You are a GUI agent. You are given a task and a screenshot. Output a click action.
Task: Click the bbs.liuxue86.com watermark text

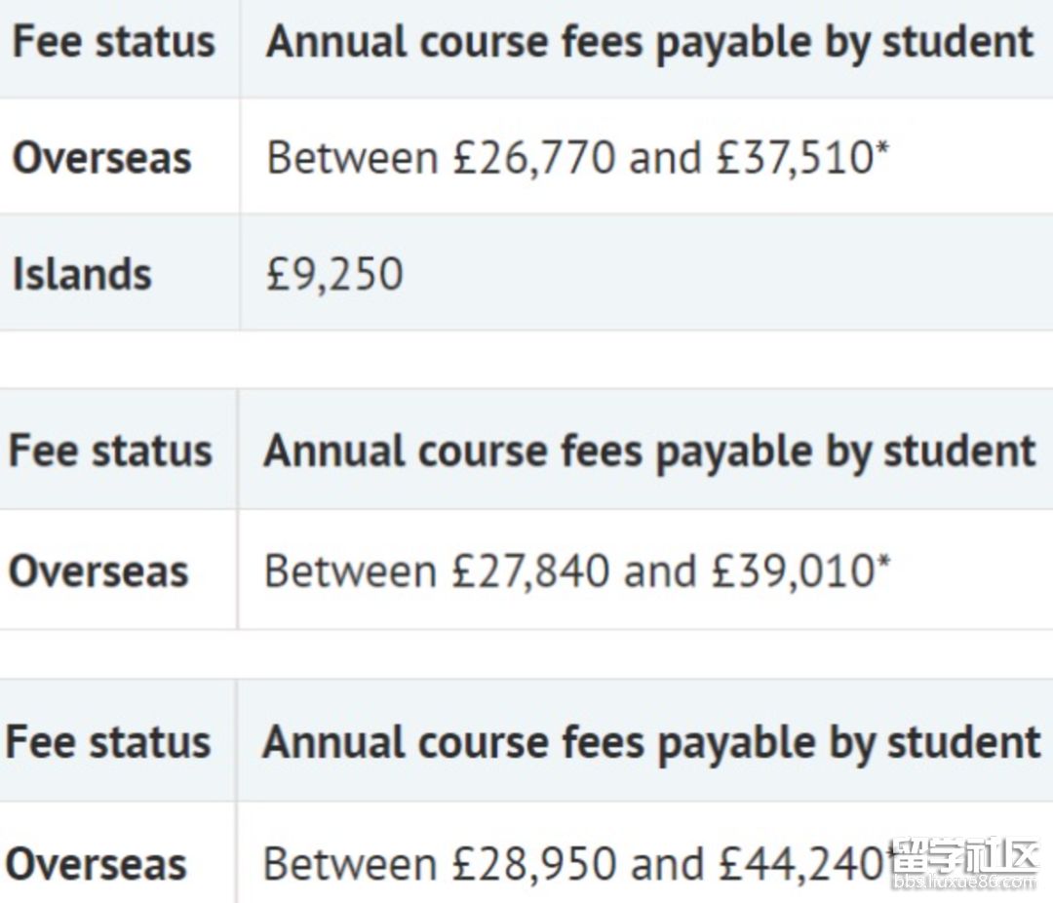965,882
